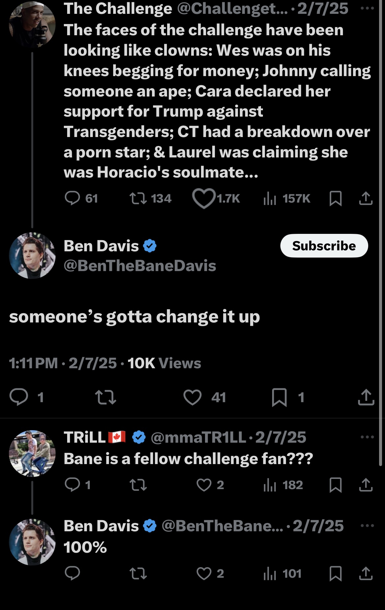Open more options for TRiLL's reply
Screen dimensions: 385x610
pos(367,437)
